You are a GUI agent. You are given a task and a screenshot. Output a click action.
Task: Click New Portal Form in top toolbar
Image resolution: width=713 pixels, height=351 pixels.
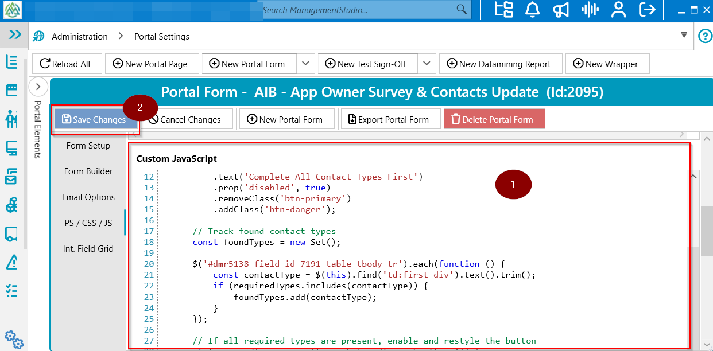pos(249,64)
